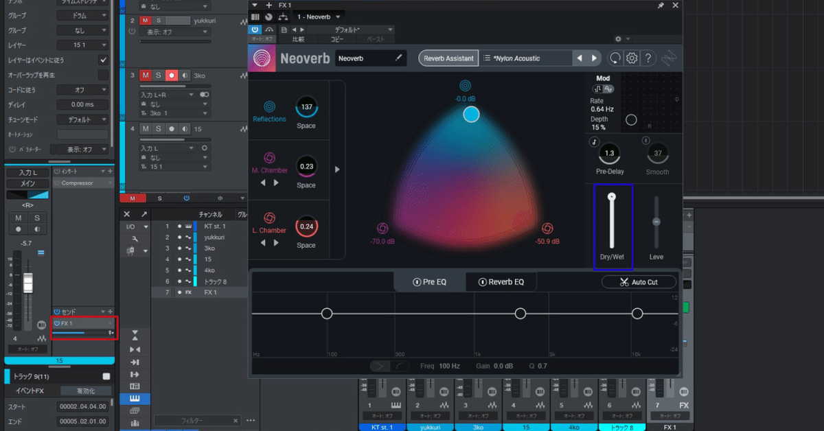The width and height of the screenshot is (824, 431).
Task: Click the Neoverb help question mark icon
Action: coord(648,58)
